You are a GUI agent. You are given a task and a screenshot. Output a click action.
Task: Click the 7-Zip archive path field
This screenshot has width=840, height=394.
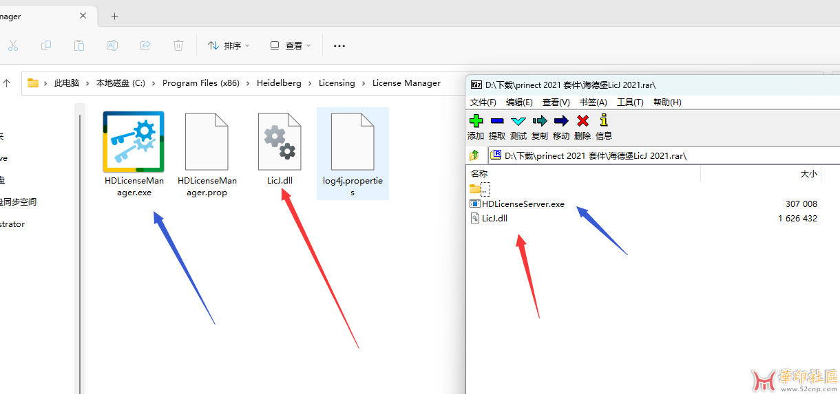664,155
